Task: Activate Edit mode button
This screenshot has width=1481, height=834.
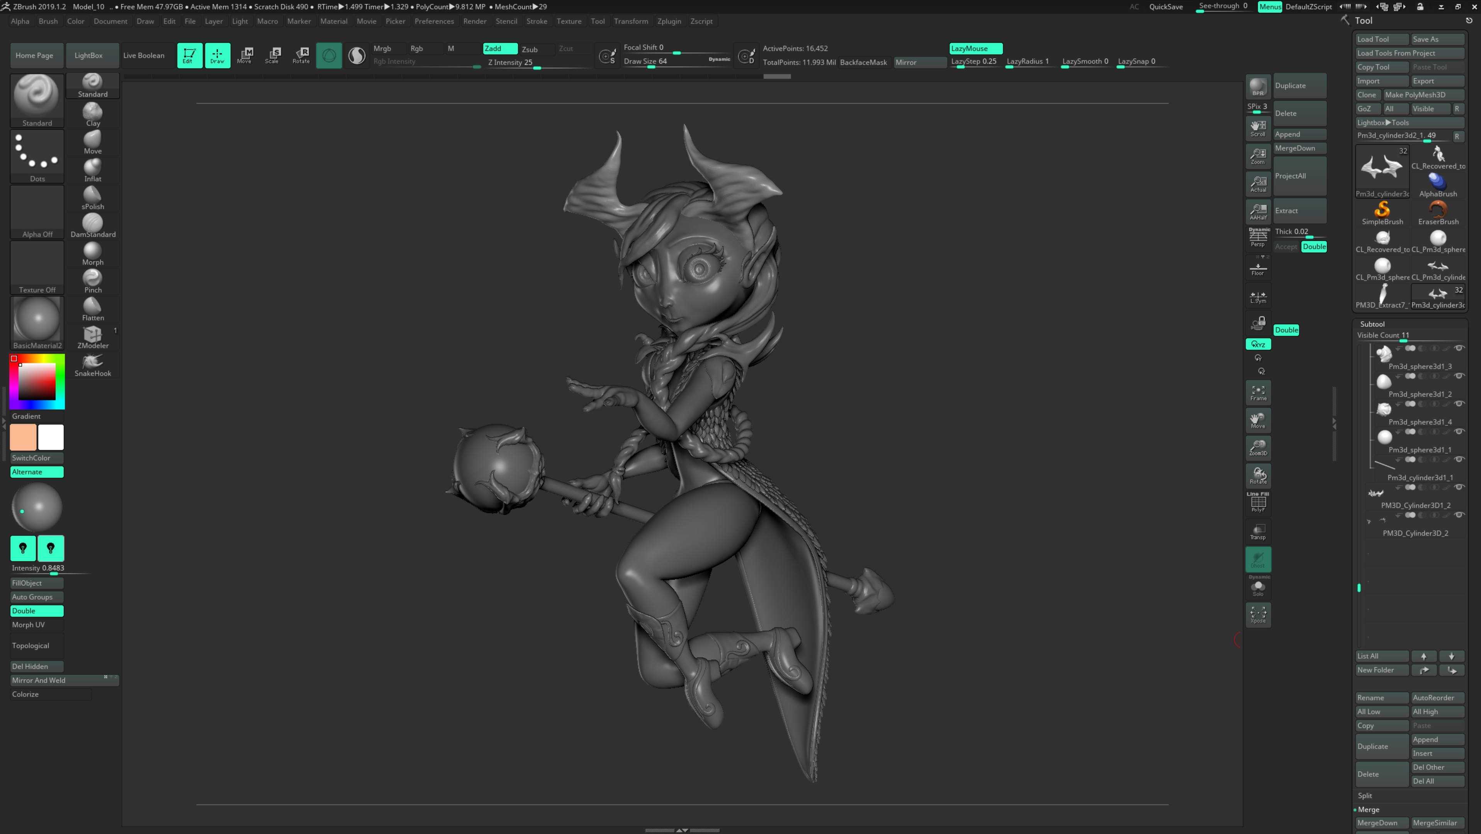Action: click(x=189, y=55)
